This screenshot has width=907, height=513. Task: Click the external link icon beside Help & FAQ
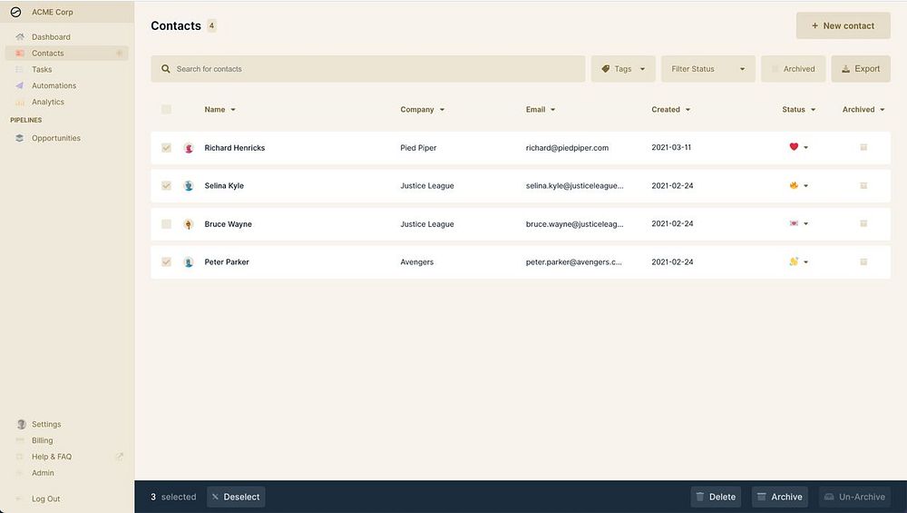click(x=119, y=457)
